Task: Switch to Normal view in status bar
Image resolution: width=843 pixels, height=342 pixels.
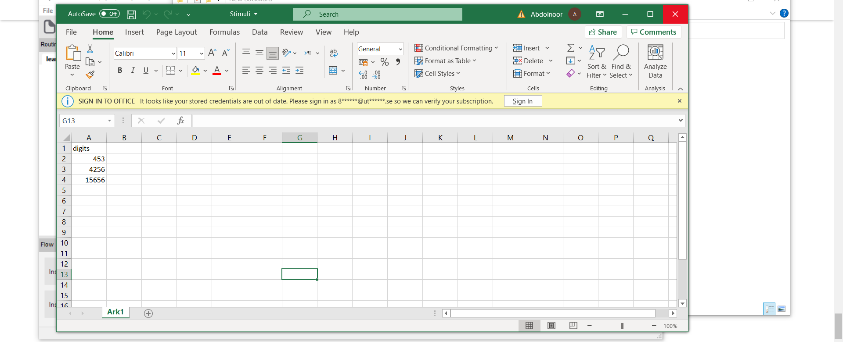Action: 530,326
